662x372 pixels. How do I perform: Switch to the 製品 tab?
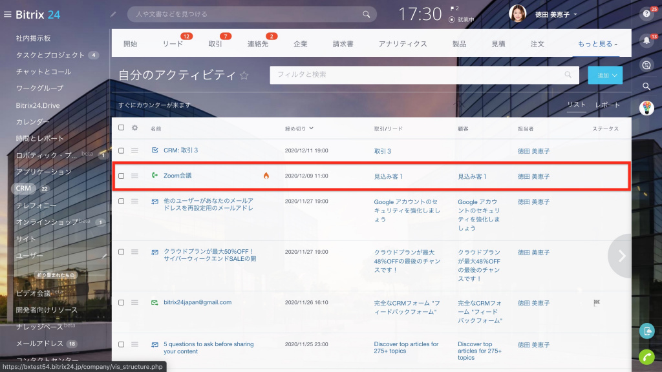[x=460, y=44]
